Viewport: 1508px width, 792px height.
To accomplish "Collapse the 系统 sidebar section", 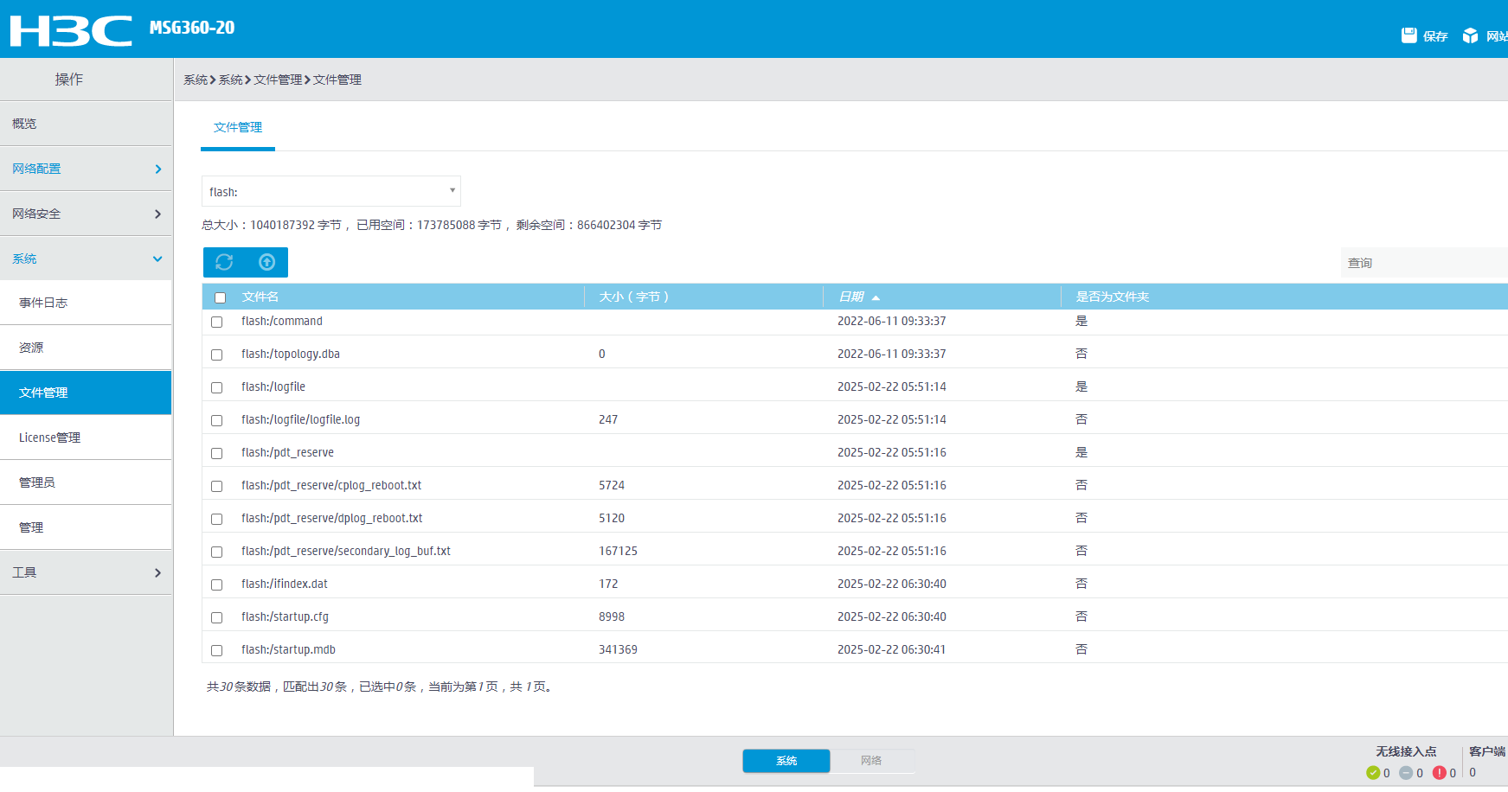I will point(86,259).
